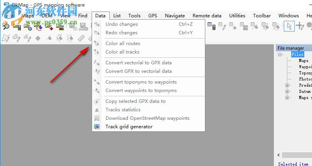Click the open folder with route flag icon
The height and width of the screenshot is (166, 312).
(38, 27)
